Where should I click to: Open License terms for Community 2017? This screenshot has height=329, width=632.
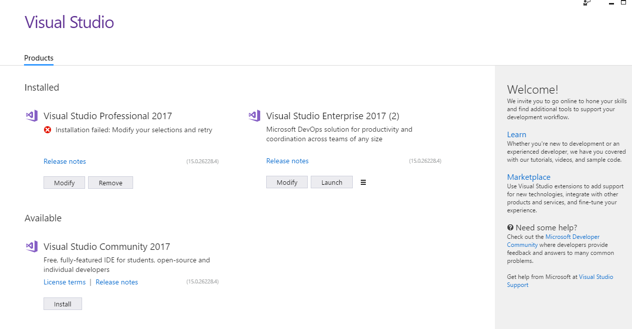tap(65, 282)
